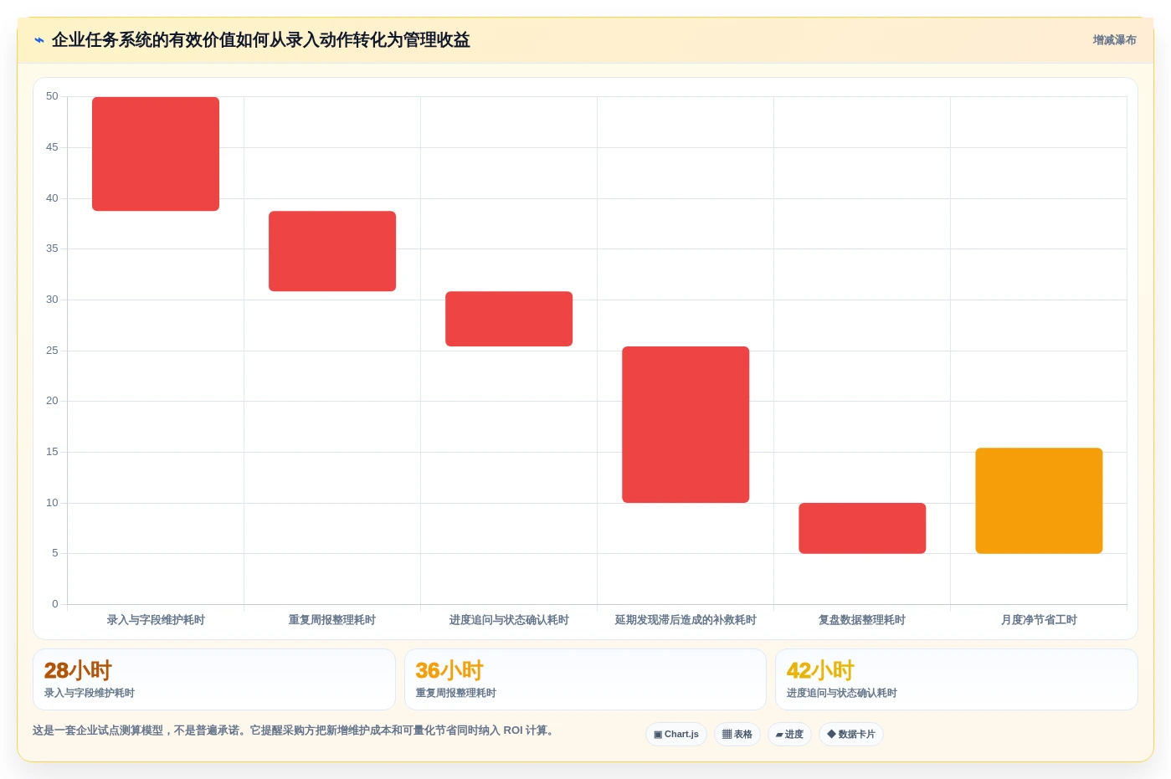The image size is (1171, 779).
Task: Select the 进度 tag chip
Action: [789, 735]
